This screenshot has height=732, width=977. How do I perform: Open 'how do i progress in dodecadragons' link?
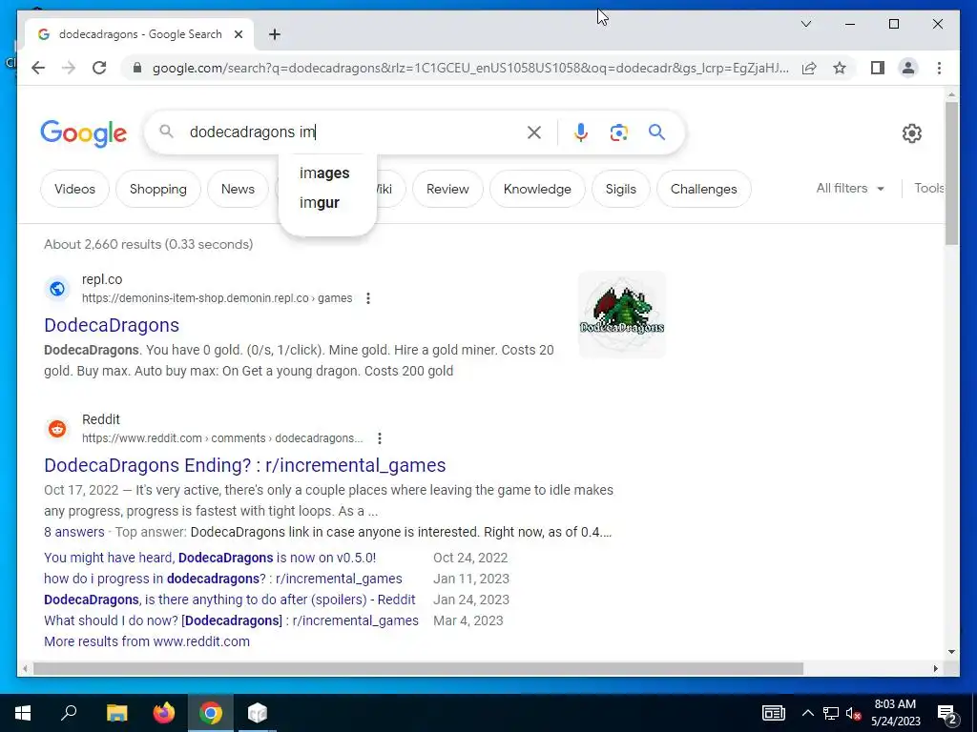click(223, 579)
